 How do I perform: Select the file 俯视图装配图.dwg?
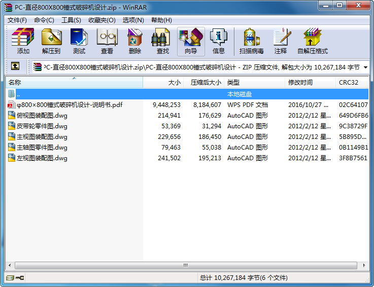point(42,116)
